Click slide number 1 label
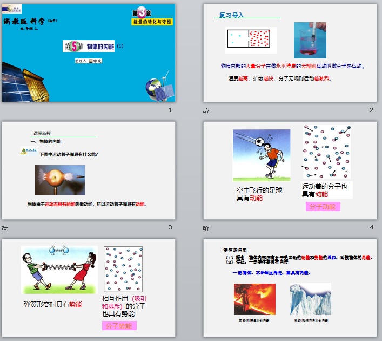 (x=170, y=110)
